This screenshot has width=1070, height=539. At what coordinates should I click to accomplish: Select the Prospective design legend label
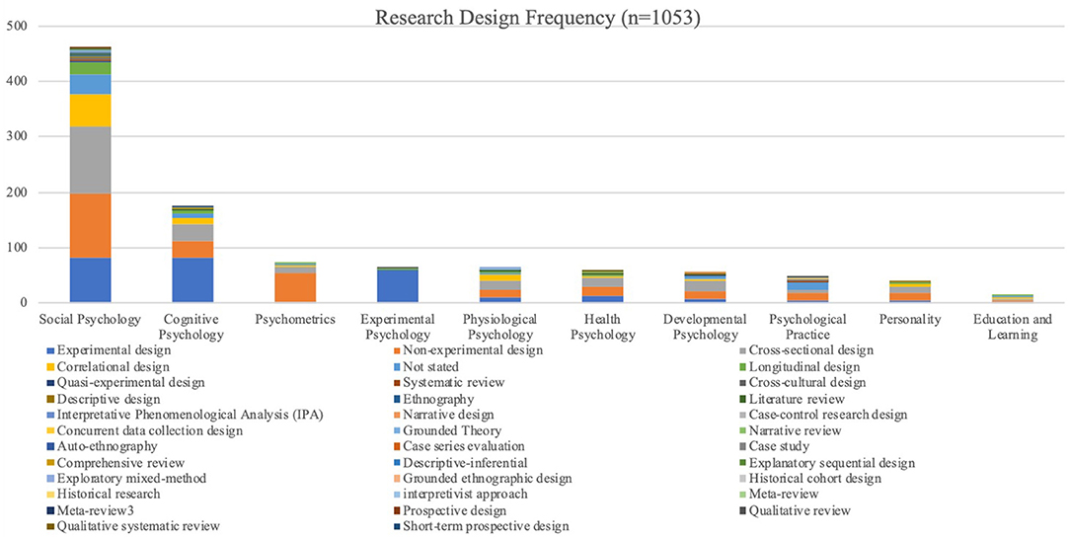pyautogui.click(x=454, y=511)
